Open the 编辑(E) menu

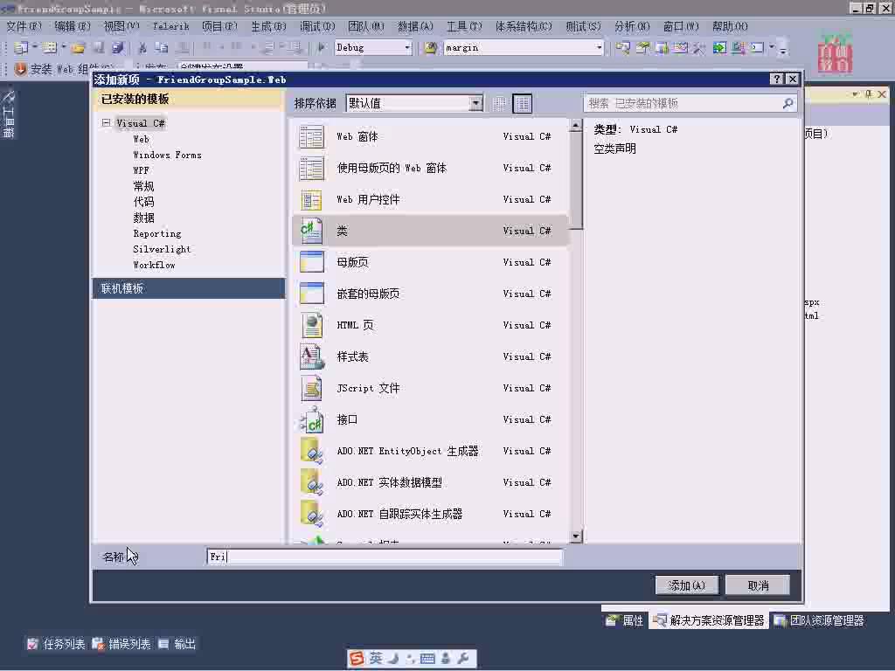tap(73, 26)
